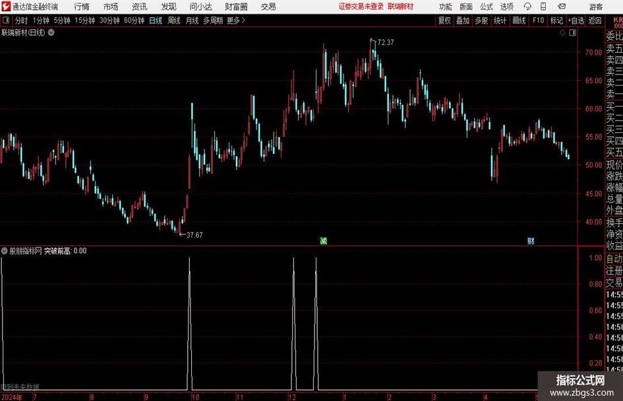Expand 联瑞新材(日线) chart title dropdown
The image size is (623, 401).
click(51, 32)
